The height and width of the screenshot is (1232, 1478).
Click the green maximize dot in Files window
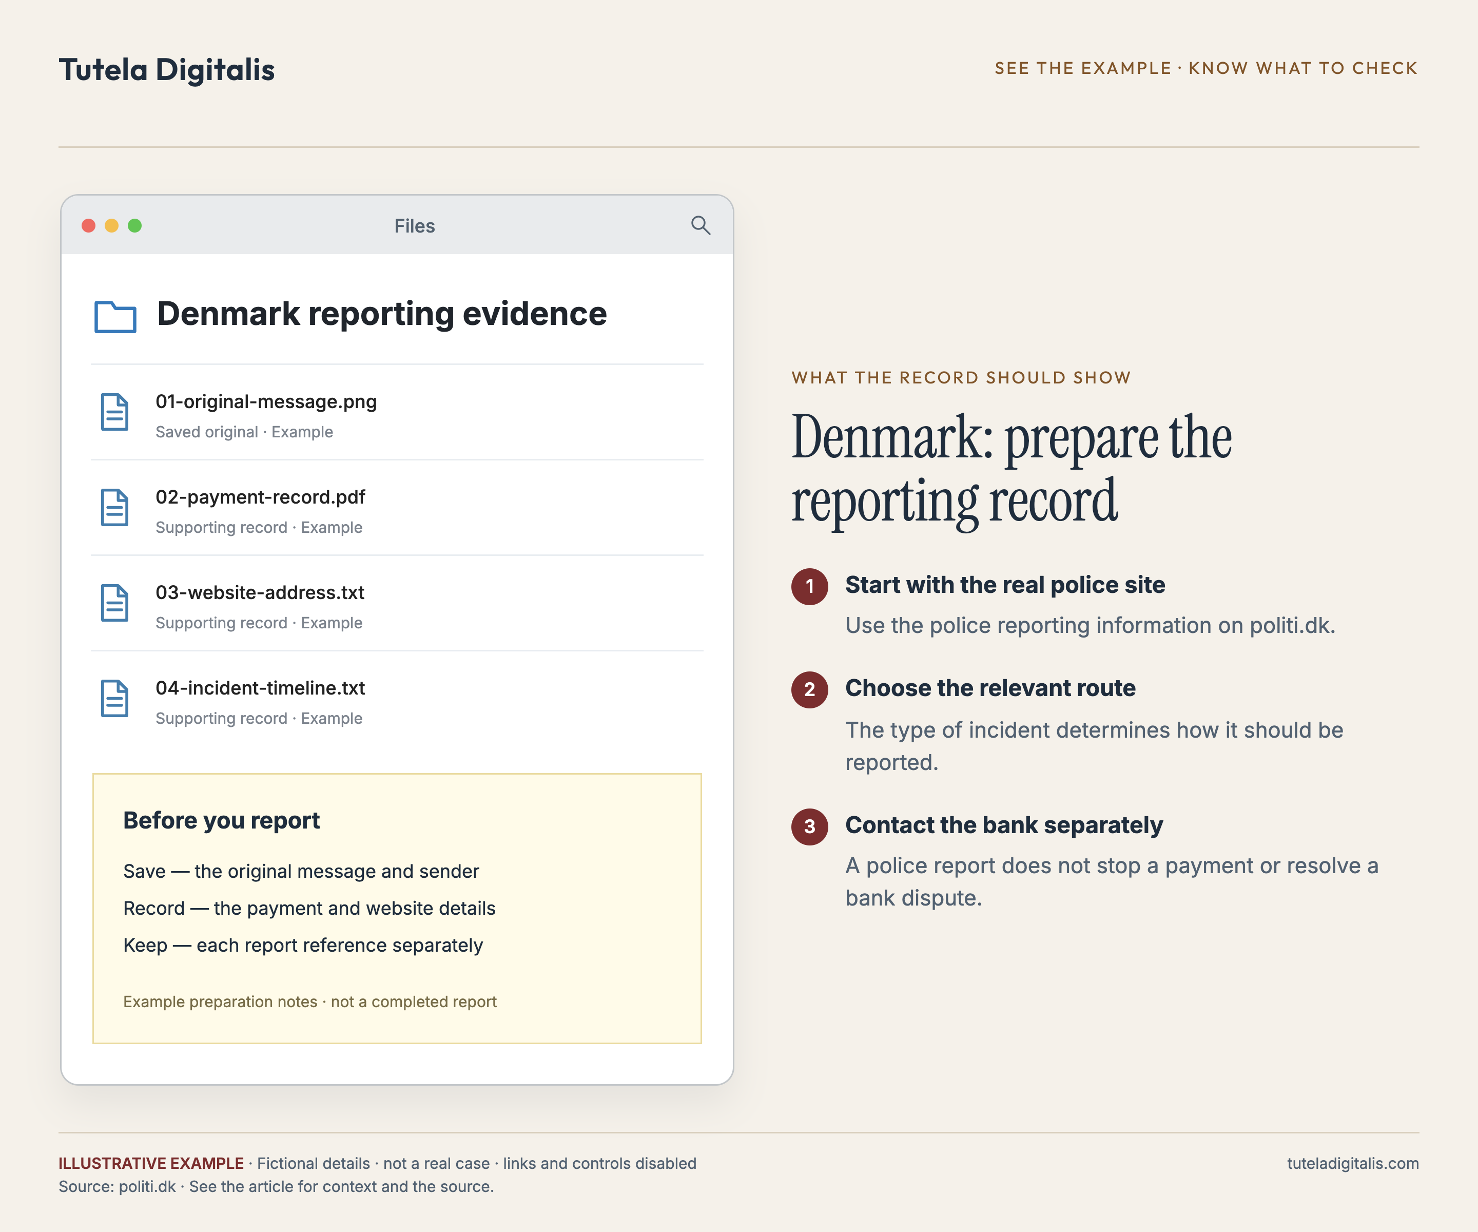[x=135, y=225]
